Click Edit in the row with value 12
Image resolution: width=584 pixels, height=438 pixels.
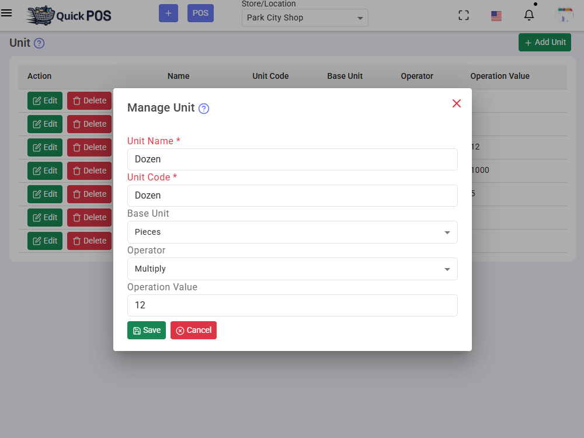tap(45, 148)
